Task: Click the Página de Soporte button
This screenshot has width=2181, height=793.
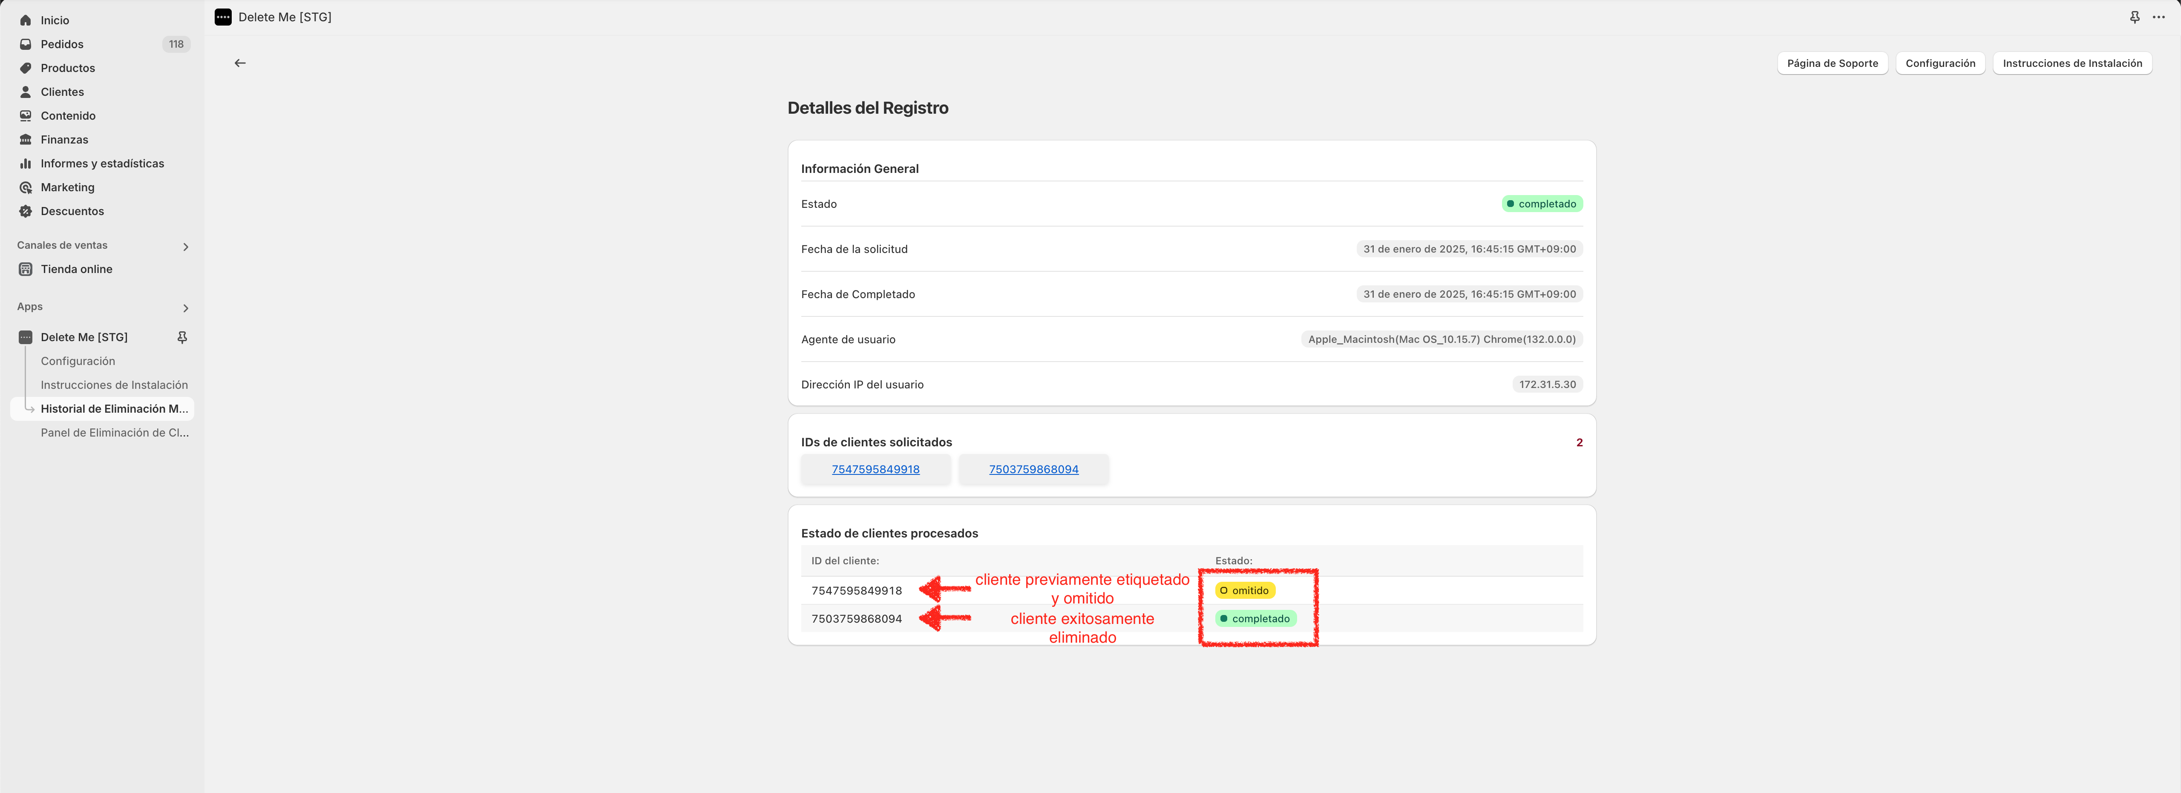Action: pyautogui.click(x=1832, y=63)
